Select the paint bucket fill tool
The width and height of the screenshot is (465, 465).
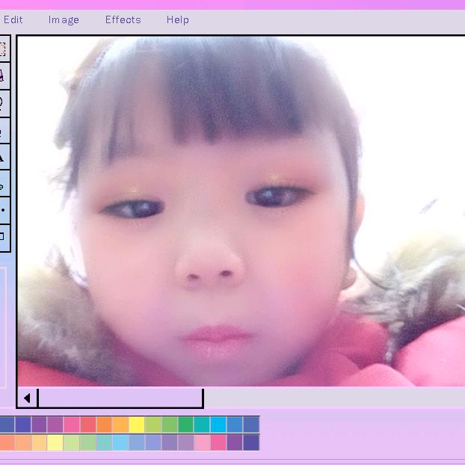point(4,76)
